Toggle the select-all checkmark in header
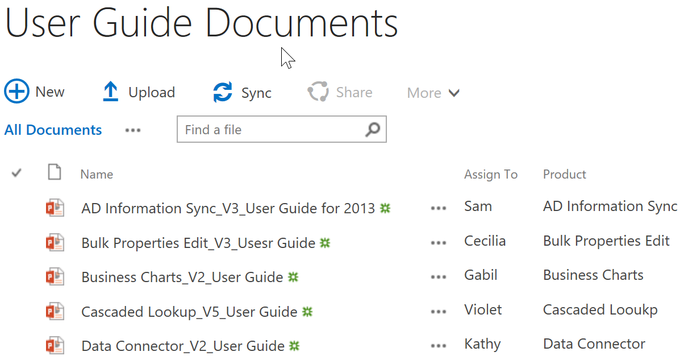684x364 pixels. 16,173
